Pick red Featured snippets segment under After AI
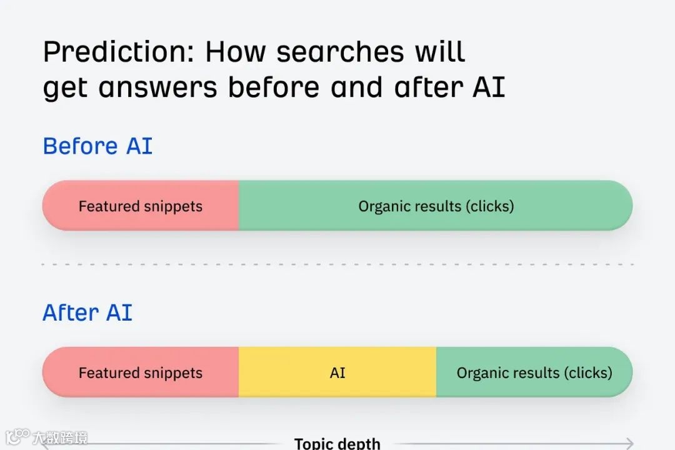 point(141,372)
